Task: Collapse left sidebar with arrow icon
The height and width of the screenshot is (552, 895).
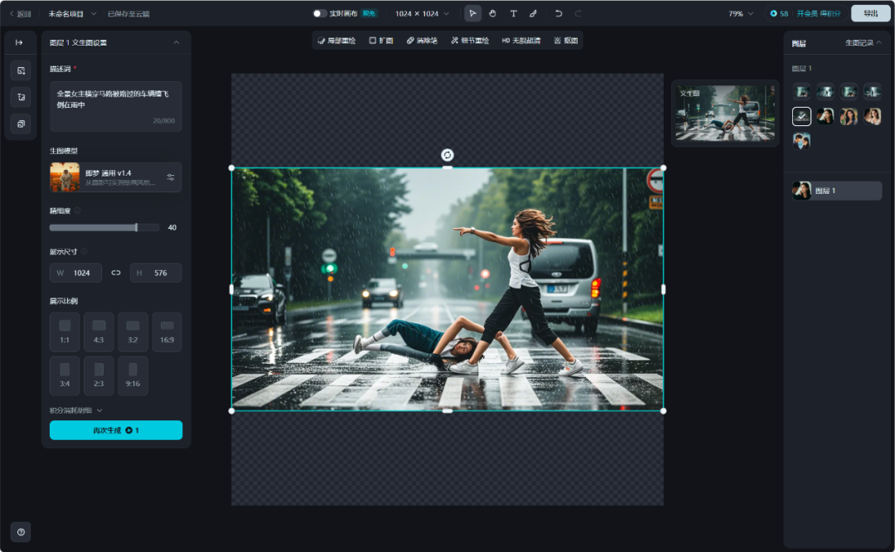Action: tap(20, 42)
